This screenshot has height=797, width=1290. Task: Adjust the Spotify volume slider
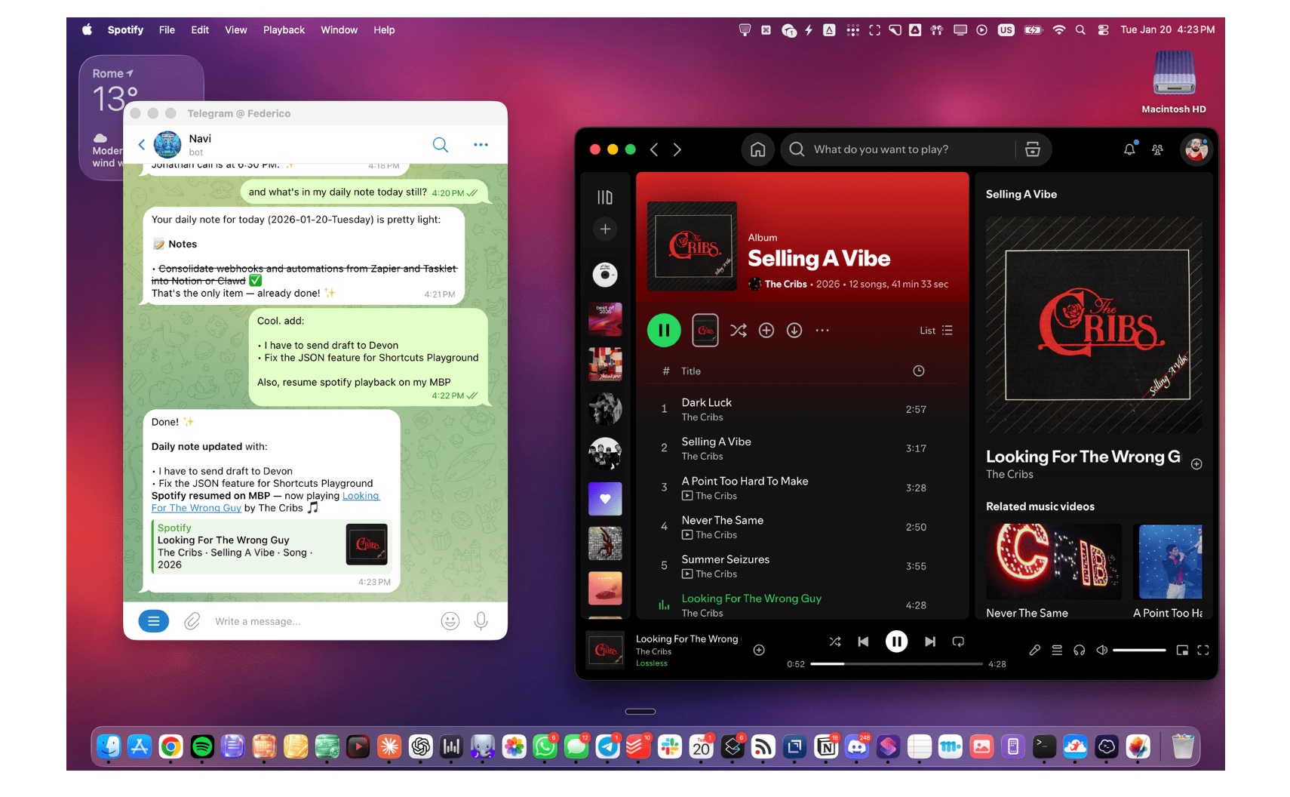(x=1139, y=650)
